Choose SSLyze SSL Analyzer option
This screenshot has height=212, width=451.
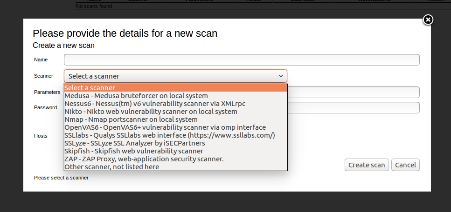click(x=175, y=143)
